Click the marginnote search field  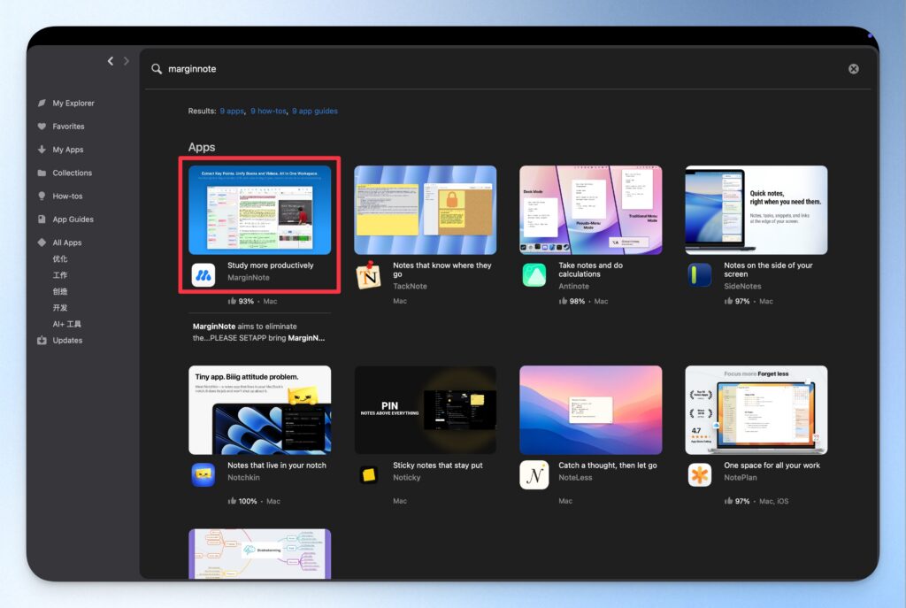(503, 69)
